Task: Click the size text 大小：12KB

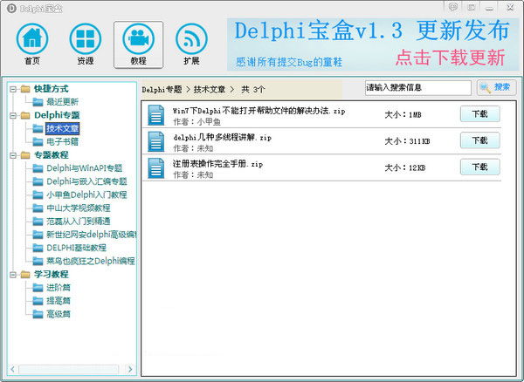Action: point(405,167)
